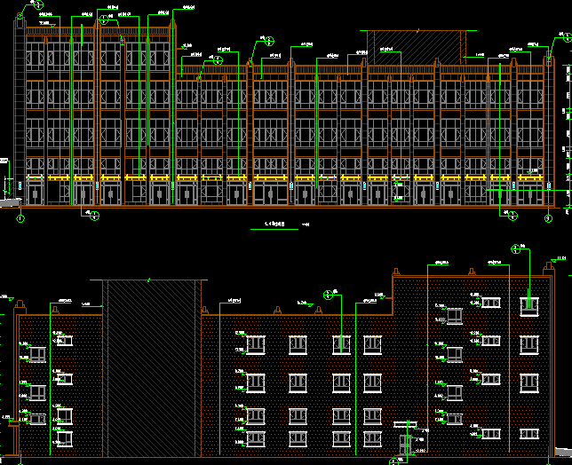The width and height of the screenshot is (572, 465).
Task: Select hatched rooftop structure on upper elevation
Action: [417, 48]
